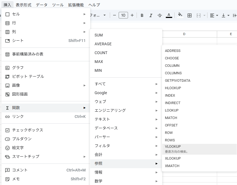Expand the 参照 function category
237x185 pixels.
[126, 163]
